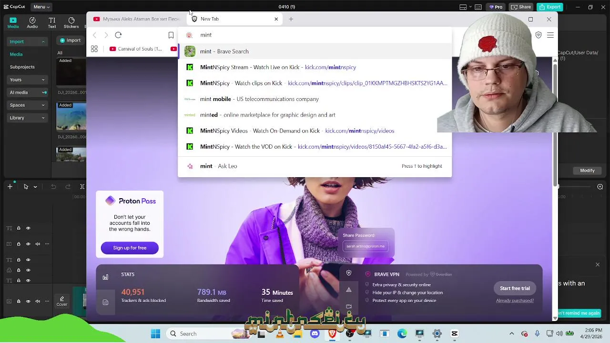Image resolution: width=610 pixels, height=343 pixels.
Task: Open the CapCut Menu dropdown
Action: [41, 7]
